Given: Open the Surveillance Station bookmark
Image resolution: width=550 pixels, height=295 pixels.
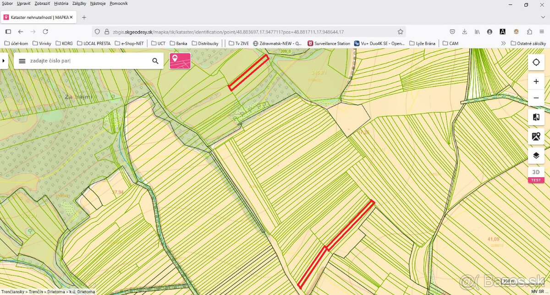Looking at the screenshot, I should [x=329, y=44].
